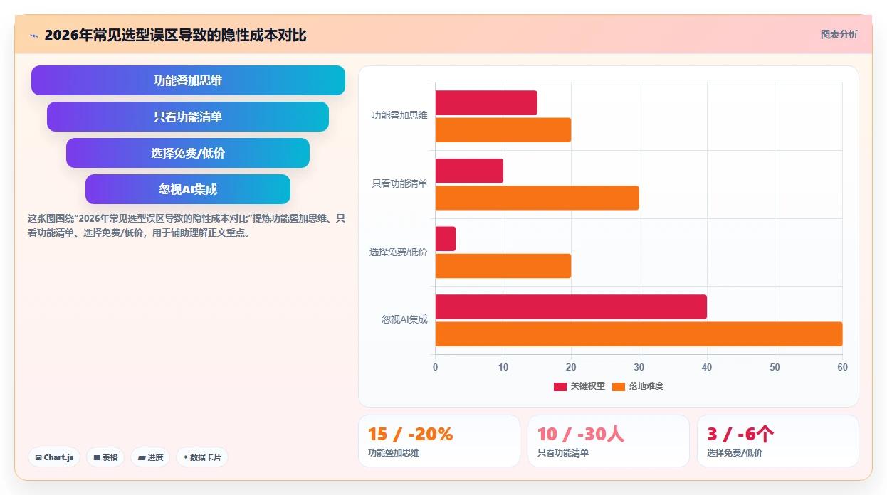Toggle the 关键权重 legend item
887x495 pixels.
579,386
